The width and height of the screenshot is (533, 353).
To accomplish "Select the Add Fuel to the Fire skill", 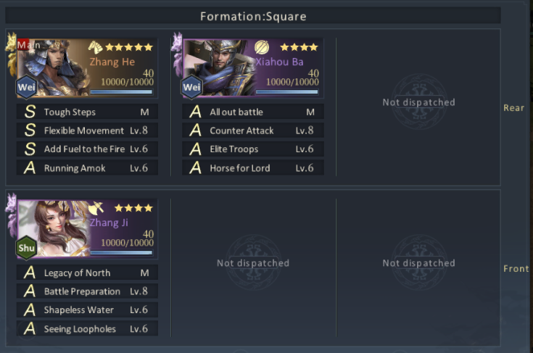I will tap(87, 149).
